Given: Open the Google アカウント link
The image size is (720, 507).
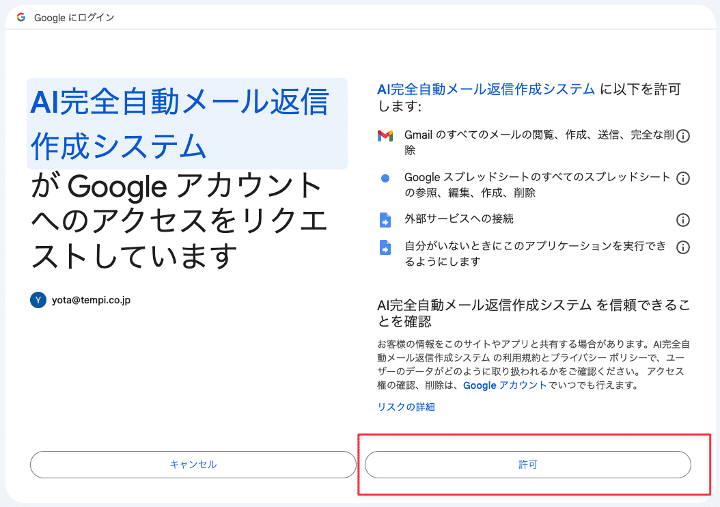Looking at the screenshot, I should tap(505, 385).
